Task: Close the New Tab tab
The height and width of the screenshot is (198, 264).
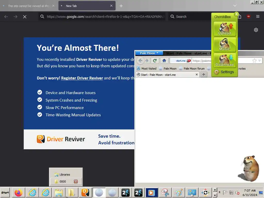Action: pyautogui.click(x=111, y=6)
